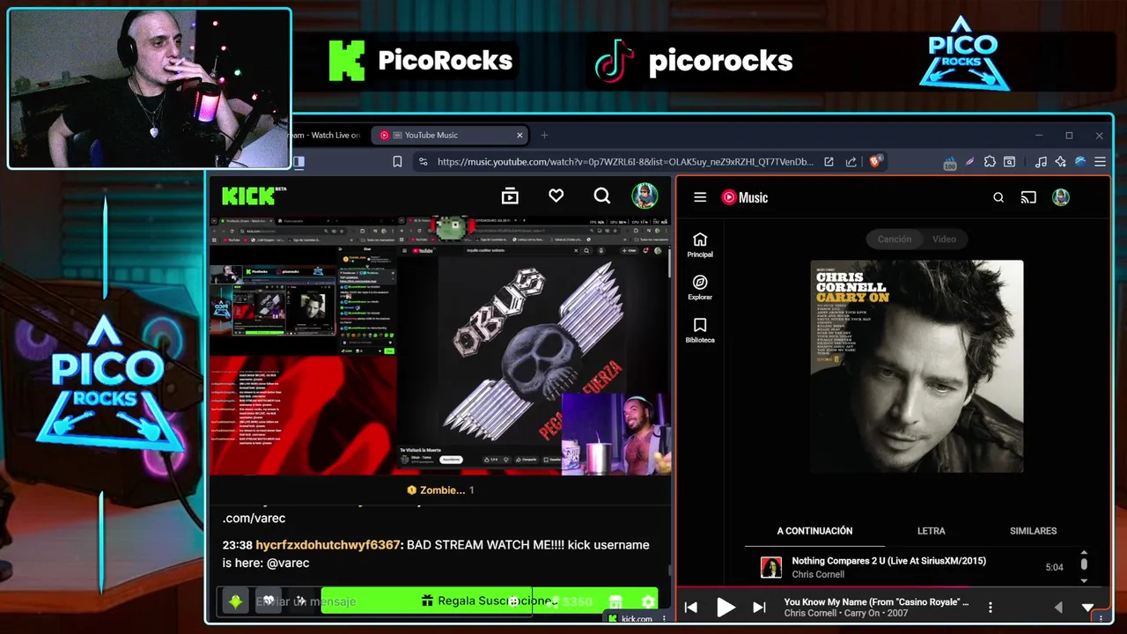1127x634 pixels.
Task: Open Kick browse videos icon
Action: point(510,195)
